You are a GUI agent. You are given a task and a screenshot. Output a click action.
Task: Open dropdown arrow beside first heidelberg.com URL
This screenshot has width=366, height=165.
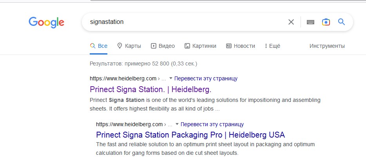coord(171,78)
